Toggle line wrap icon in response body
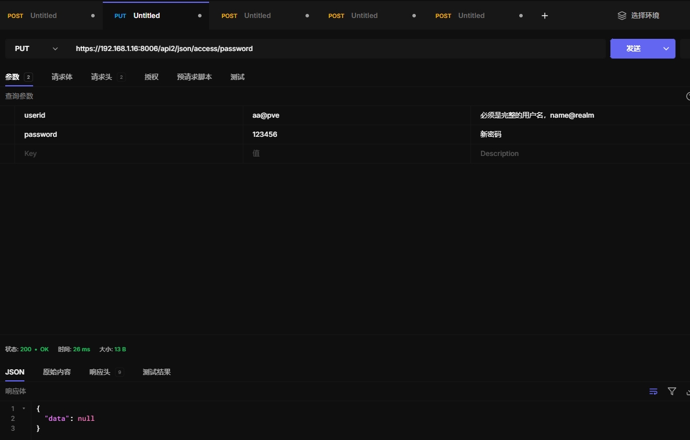 pos(653,391)
